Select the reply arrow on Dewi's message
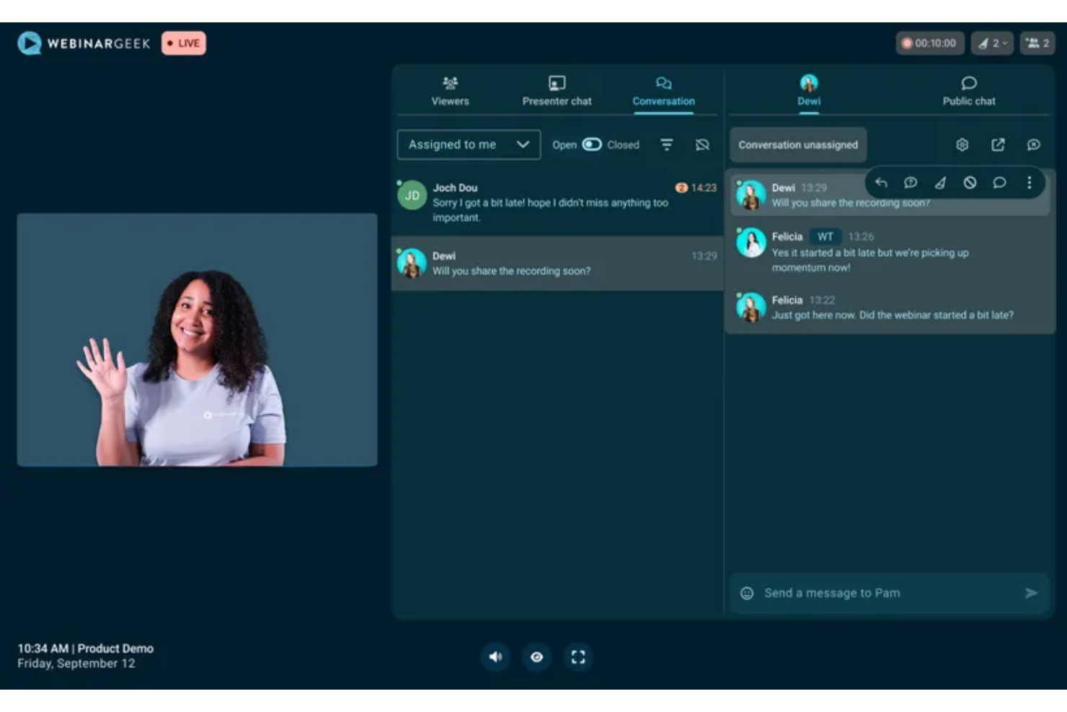Viewport: 1067px width, 712px height. tap(881, 183)
